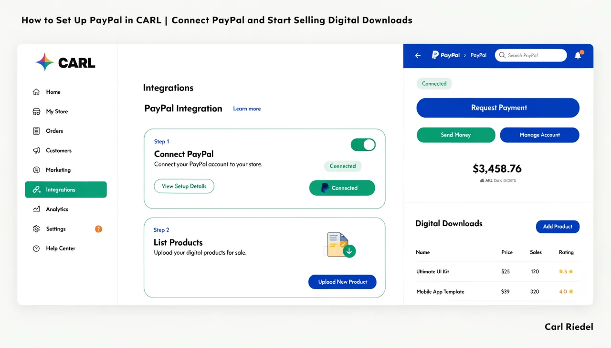Open the notification bell in PayPal panel
This screenshot has width=611, height=348.
pyautogui.click(x=578, y=55)
